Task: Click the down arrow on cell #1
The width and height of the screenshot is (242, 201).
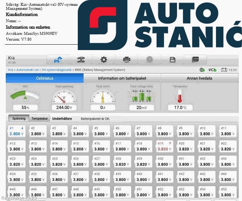Action: click(x=22, y=128)
